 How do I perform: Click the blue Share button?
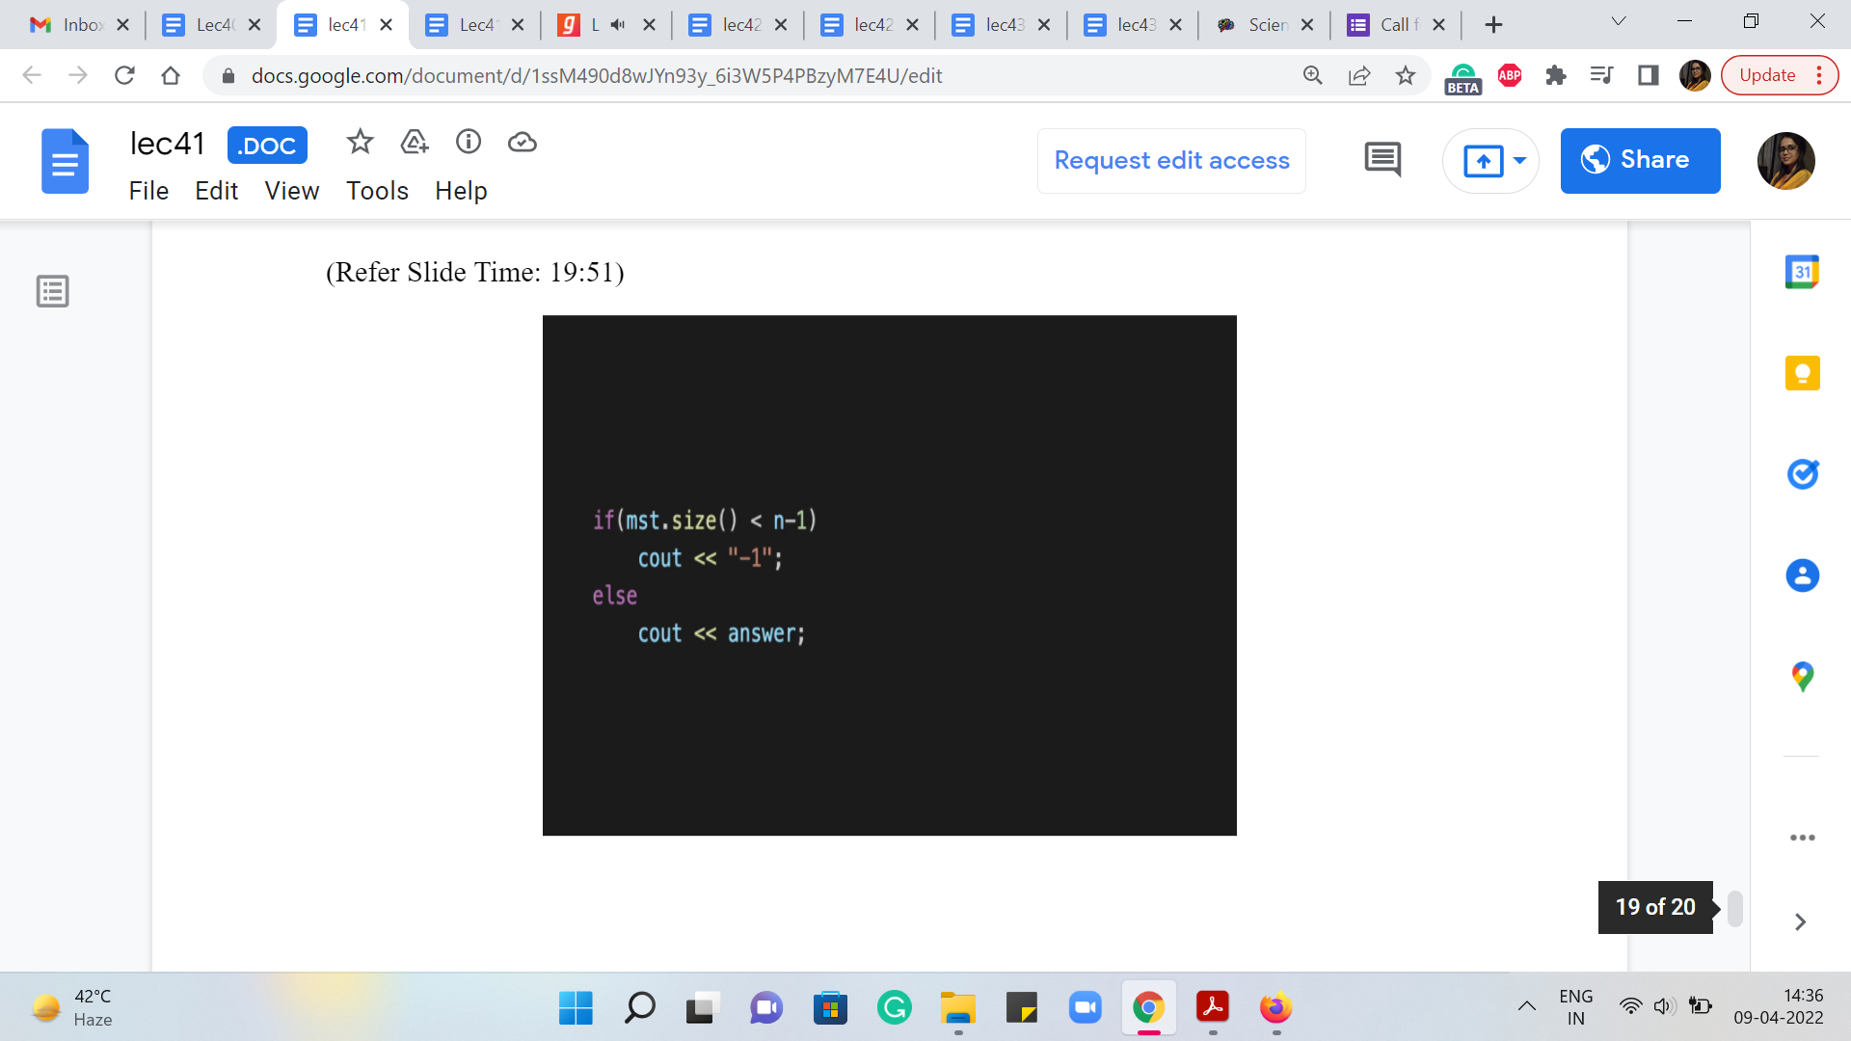[1640, 160]
